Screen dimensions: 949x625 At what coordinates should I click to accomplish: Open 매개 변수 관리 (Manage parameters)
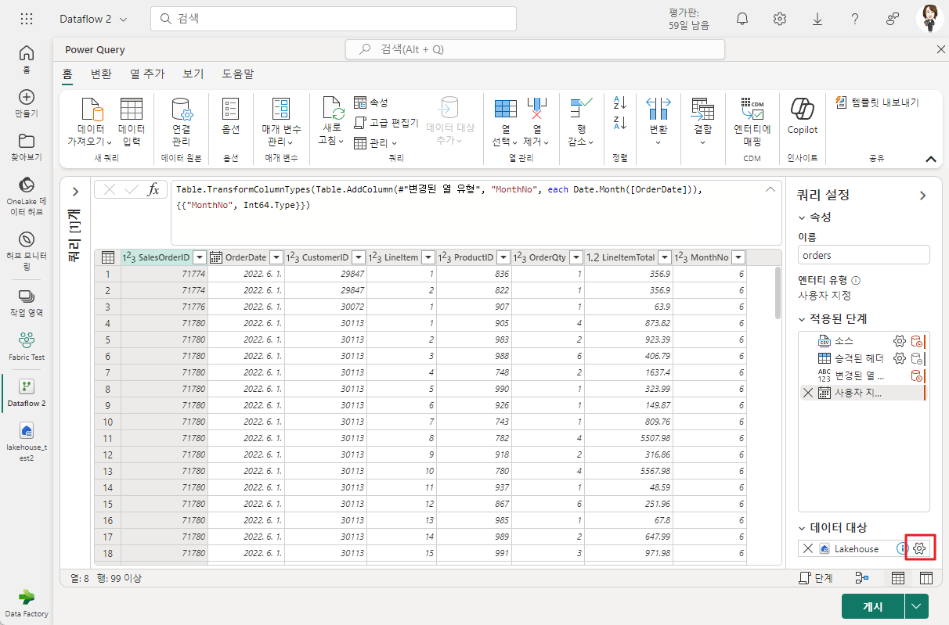[280, 123]
